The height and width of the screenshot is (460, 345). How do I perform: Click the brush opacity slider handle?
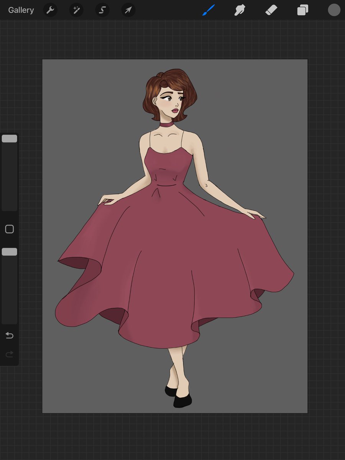(x=10, y=252)
